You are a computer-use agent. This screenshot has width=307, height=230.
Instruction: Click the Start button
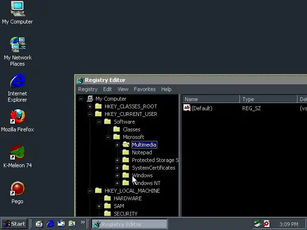pyautogui.click(x=14, y=224)
